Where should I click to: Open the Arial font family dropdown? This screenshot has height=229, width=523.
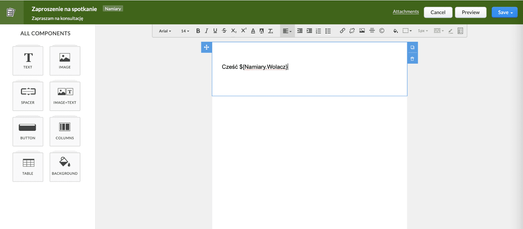click(165, 31)
